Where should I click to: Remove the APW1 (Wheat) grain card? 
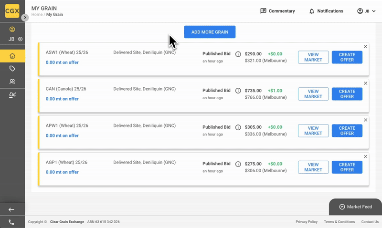pos(365,120)
